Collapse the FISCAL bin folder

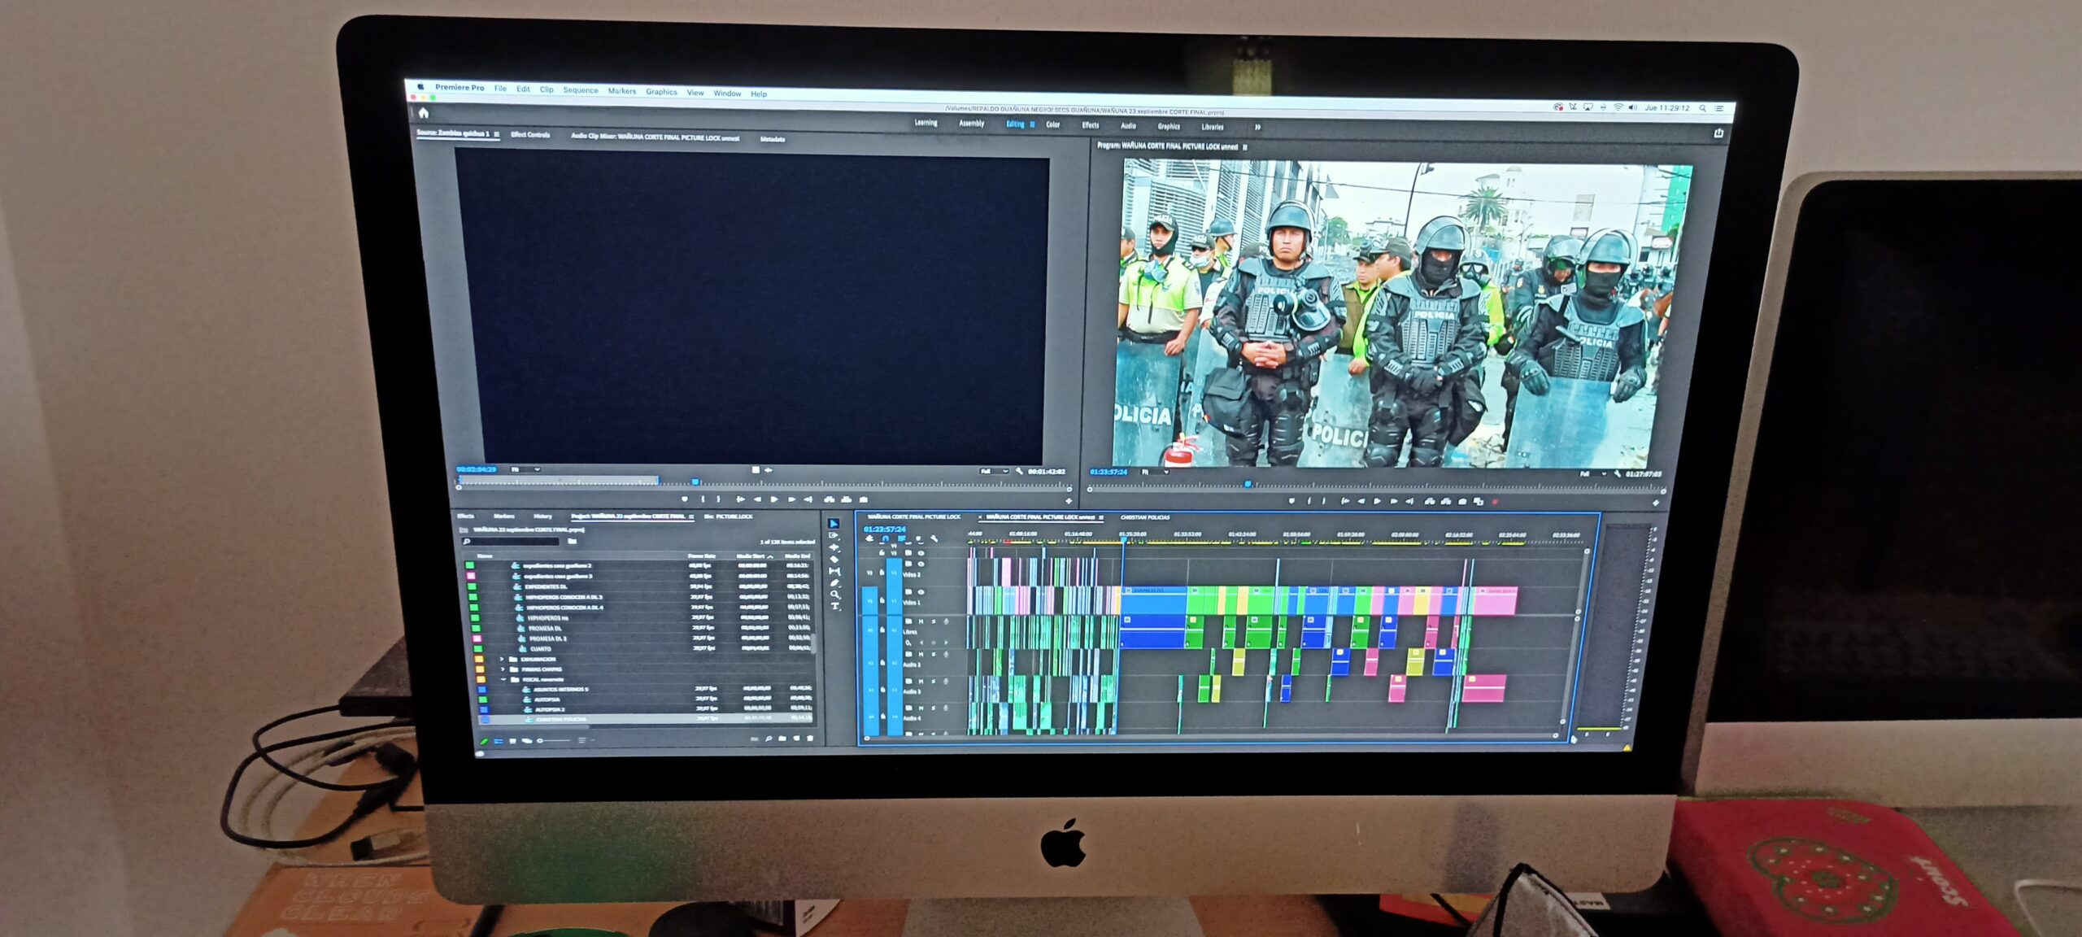pos(503,679)
